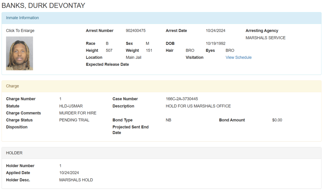This screenshot has height=191, width=324.
Task: Click the Arrest Date value in Inmate Information
Action: click(215, 31)
